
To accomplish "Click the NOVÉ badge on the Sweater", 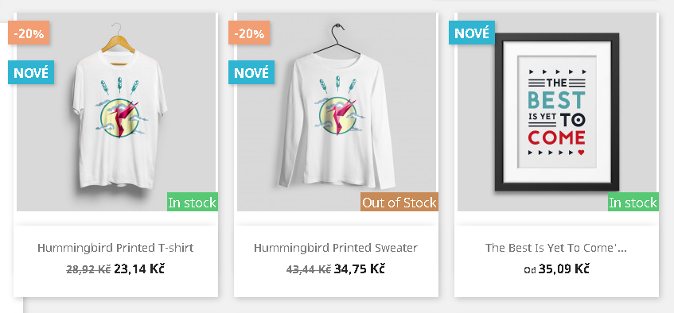I will pos(251,72).
